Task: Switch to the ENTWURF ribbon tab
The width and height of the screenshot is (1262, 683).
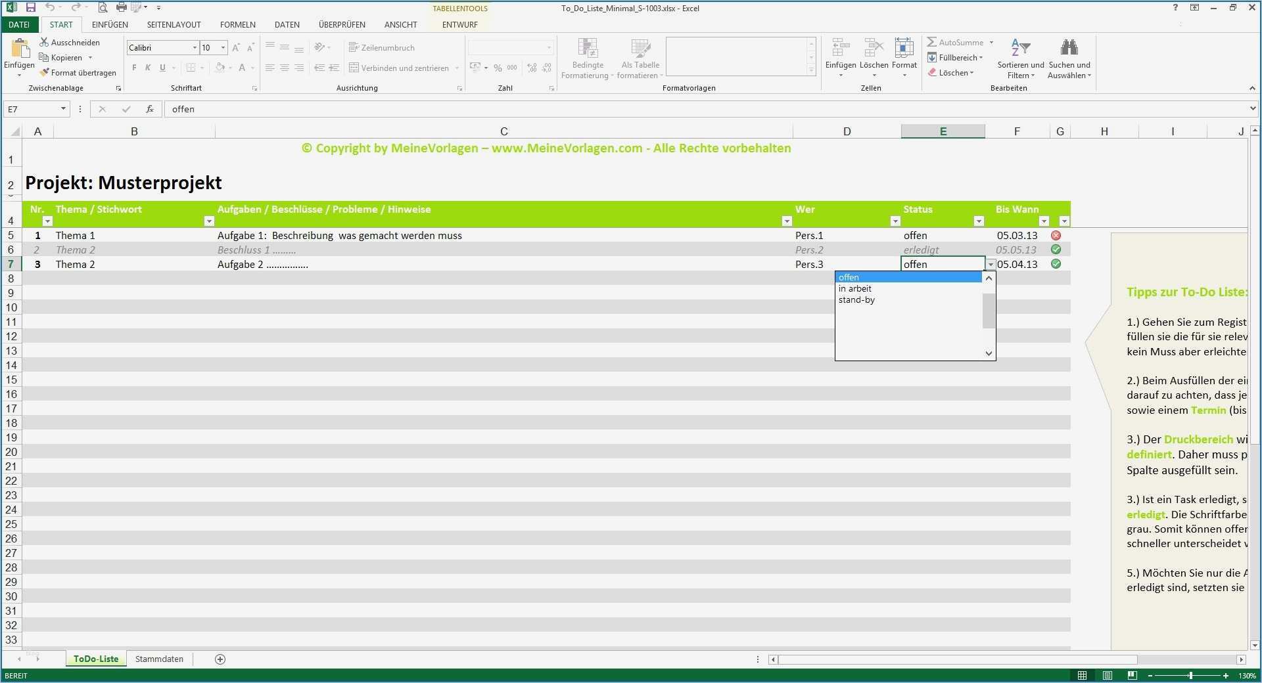Action: pyautogui.click(x=459, y=24)
